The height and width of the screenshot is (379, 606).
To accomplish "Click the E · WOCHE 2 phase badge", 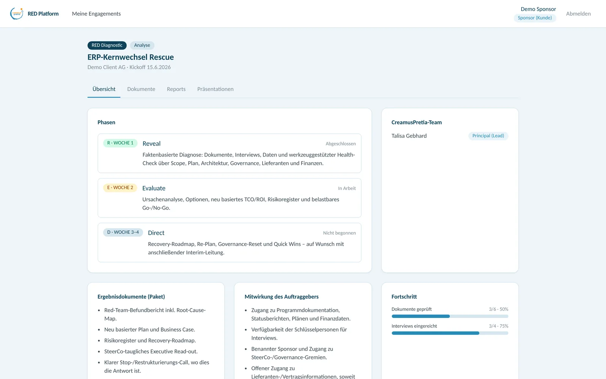I will click(120, 188).
